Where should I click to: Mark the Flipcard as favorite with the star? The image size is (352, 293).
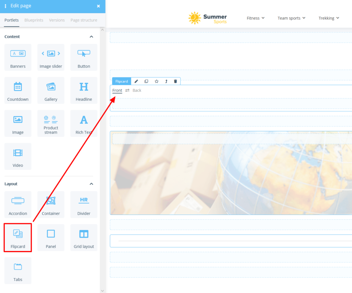coord(157,81)
